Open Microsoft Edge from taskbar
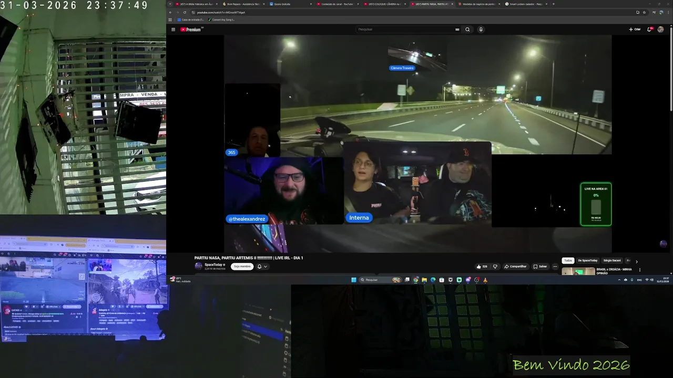673x378 pixels. [433, 280]
